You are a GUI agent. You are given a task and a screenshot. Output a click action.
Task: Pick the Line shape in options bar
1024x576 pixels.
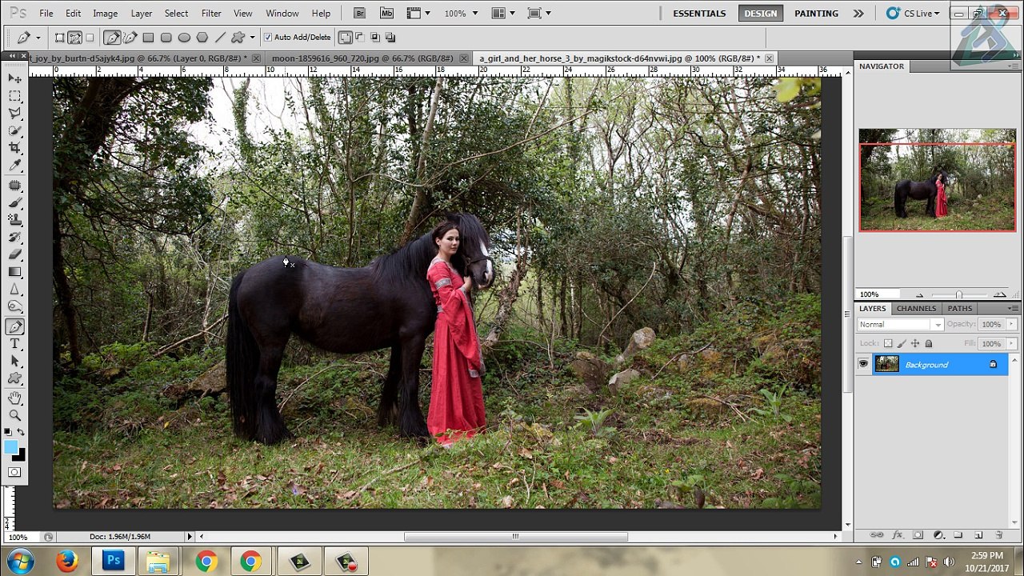221,38
